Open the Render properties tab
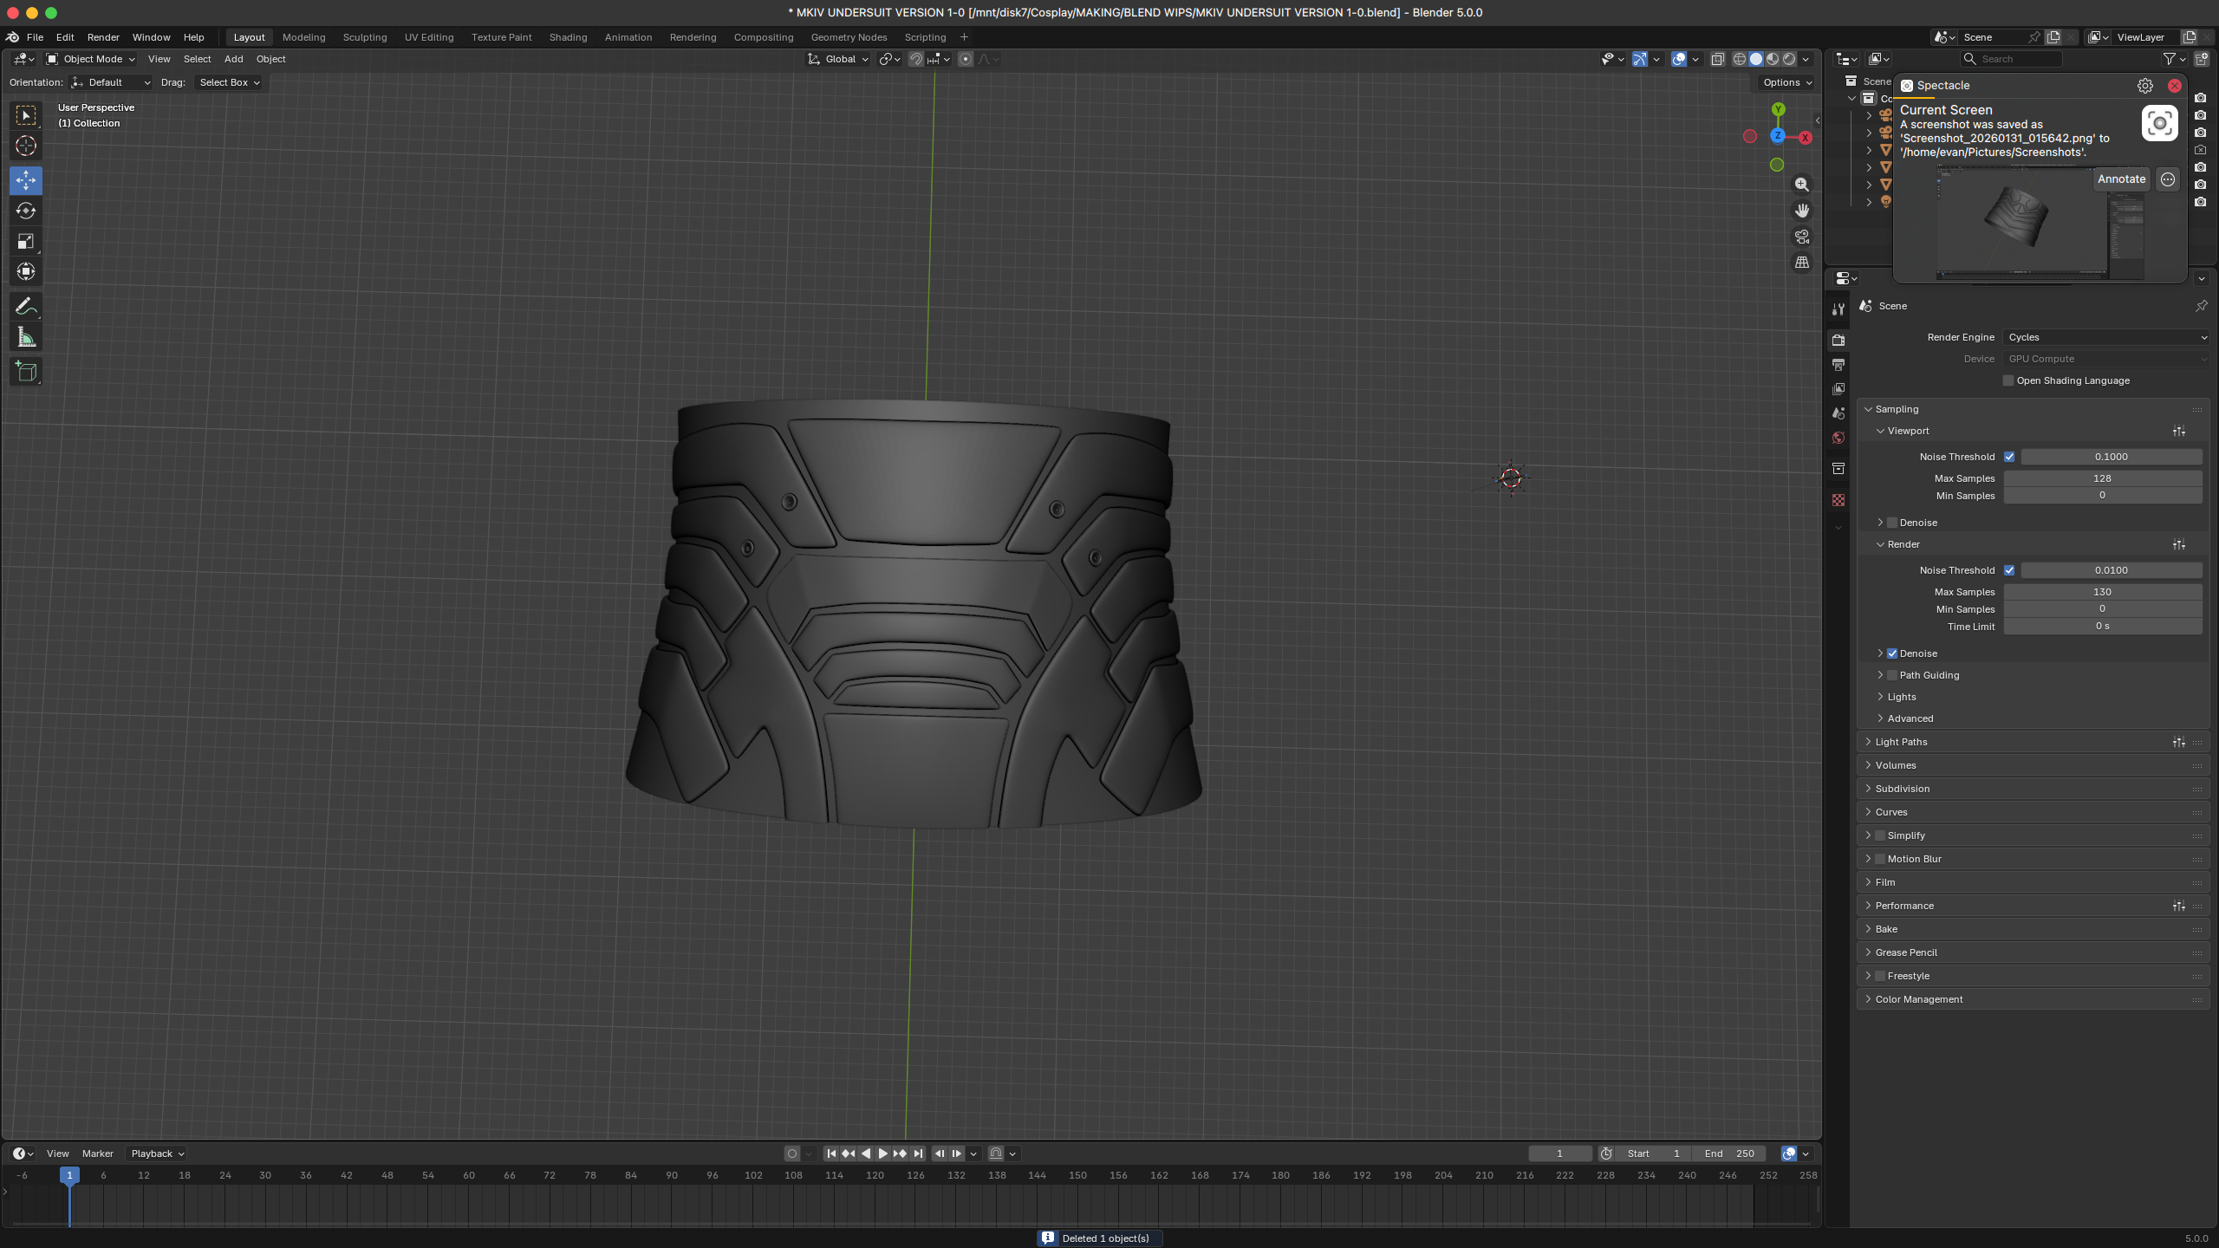The image size is (2219, 1248). point(1838,340)
